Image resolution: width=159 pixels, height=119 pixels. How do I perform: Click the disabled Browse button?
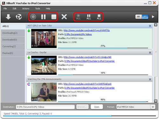coord(82,107)
